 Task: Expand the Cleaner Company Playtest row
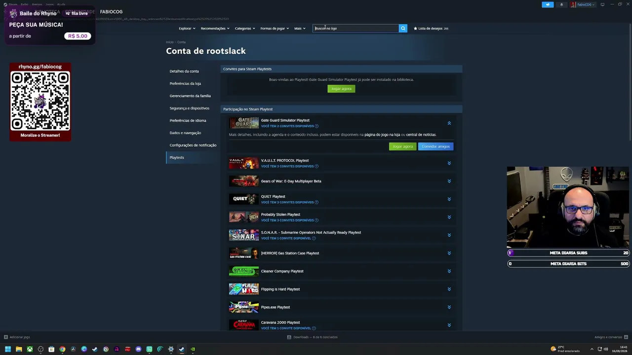click(449, 271)
